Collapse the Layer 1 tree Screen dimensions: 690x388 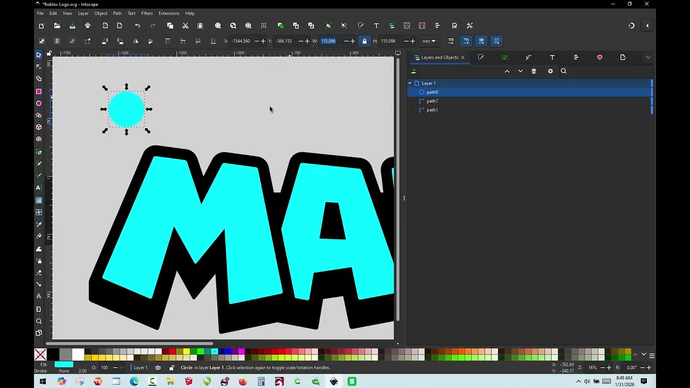(x=410, y=83)
